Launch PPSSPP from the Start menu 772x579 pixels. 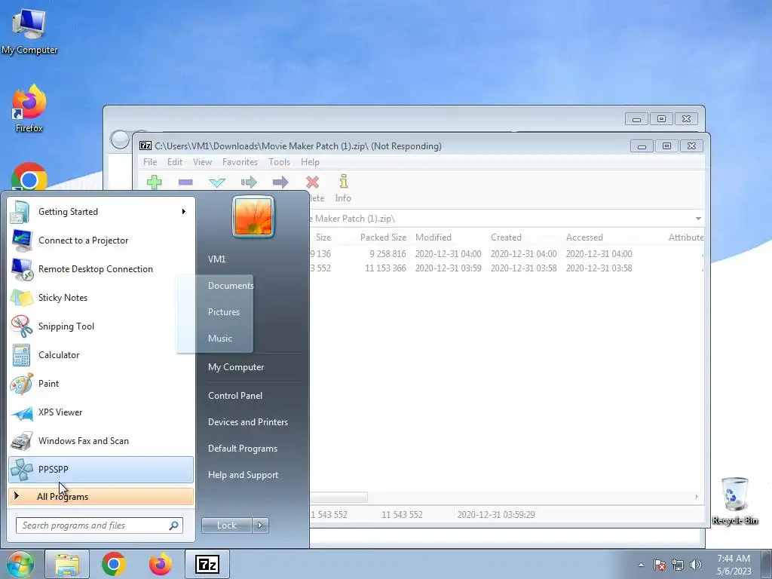pos(101,469)
